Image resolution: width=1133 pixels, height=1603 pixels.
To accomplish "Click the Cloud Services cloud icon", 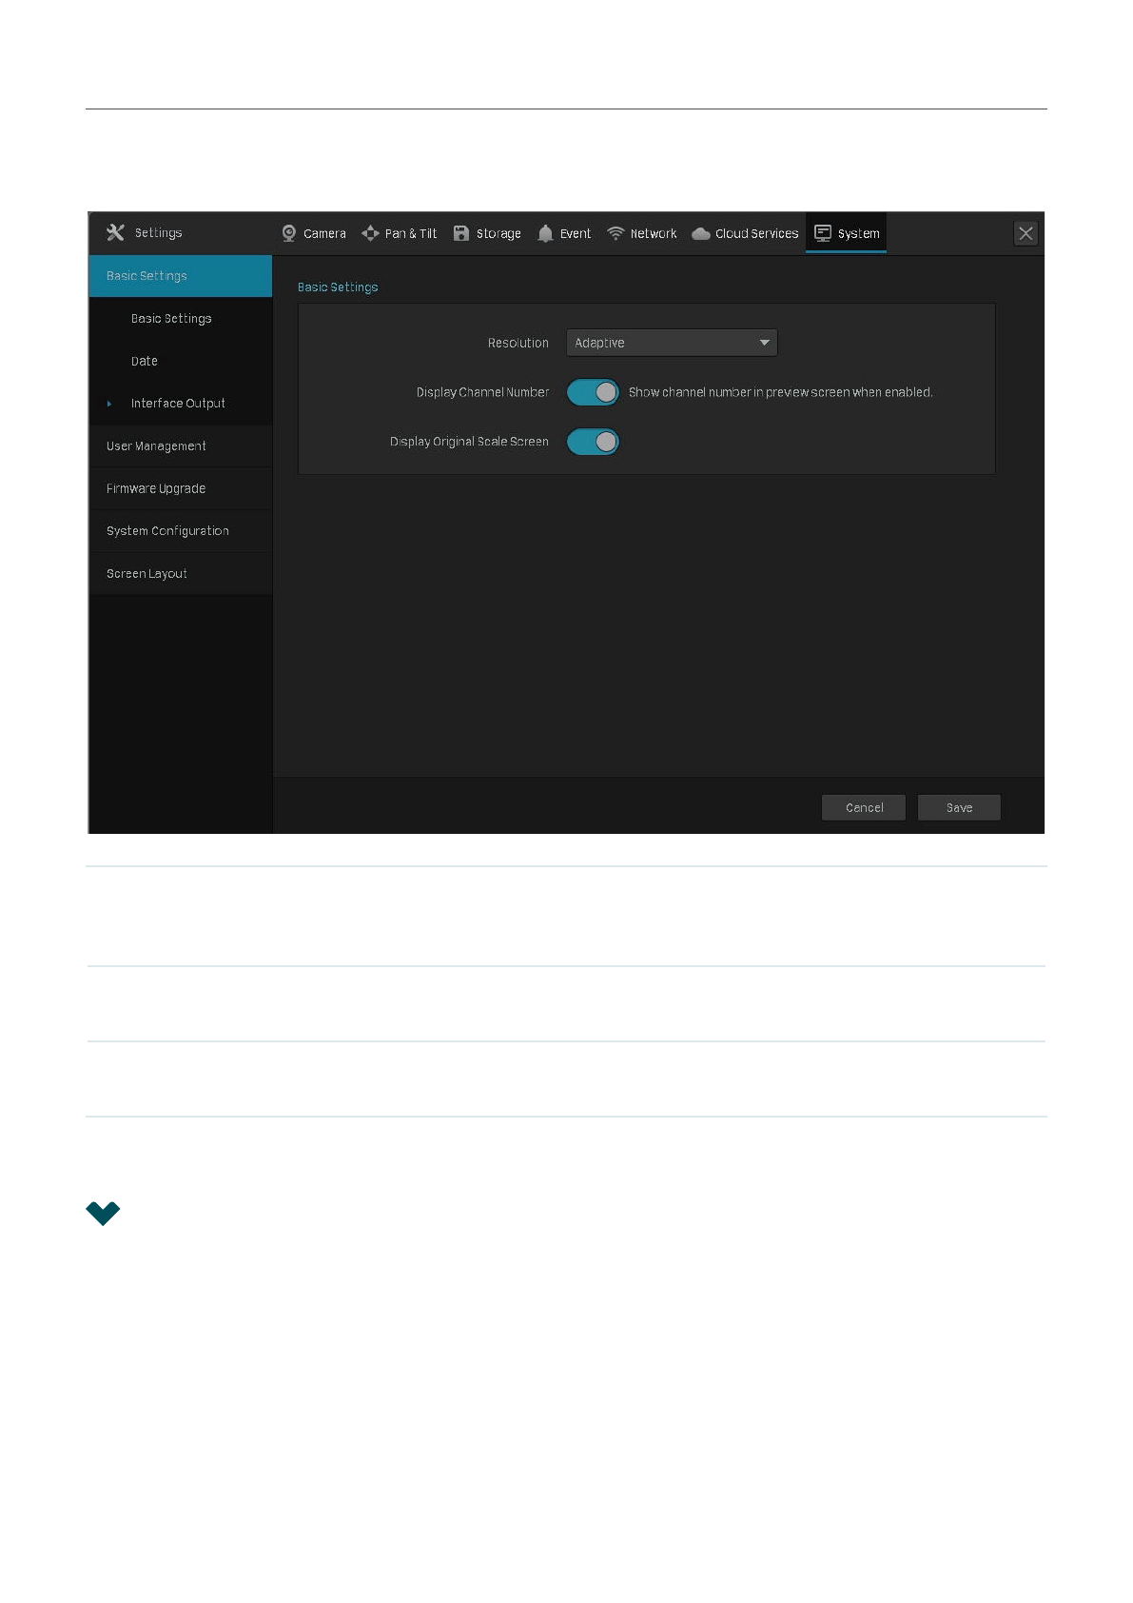I will point(701,233).
